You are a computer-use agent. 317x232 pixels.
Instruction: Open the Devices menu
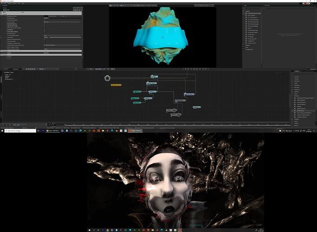coord(14,3)
